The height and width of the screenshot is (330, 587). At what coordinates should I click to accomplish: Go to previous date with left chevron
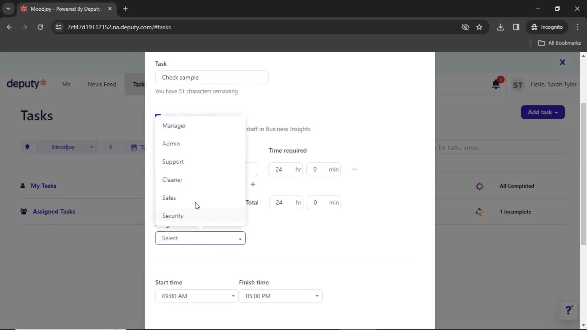click(x=111, y=147)
